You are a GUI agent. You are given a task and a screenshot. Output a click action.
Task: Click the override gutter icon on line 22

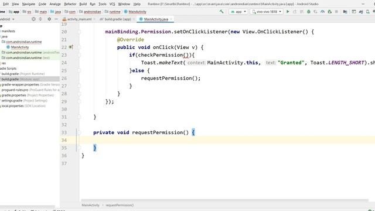pyautogui.click(x=71, y=47)
